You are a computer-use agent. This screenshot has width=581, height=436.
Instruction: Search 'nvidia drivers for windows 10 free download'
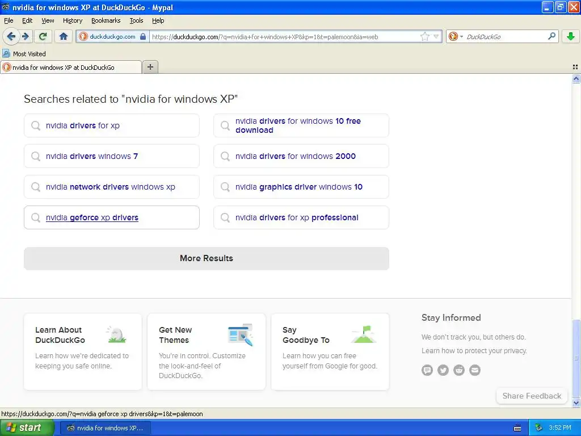301,125
